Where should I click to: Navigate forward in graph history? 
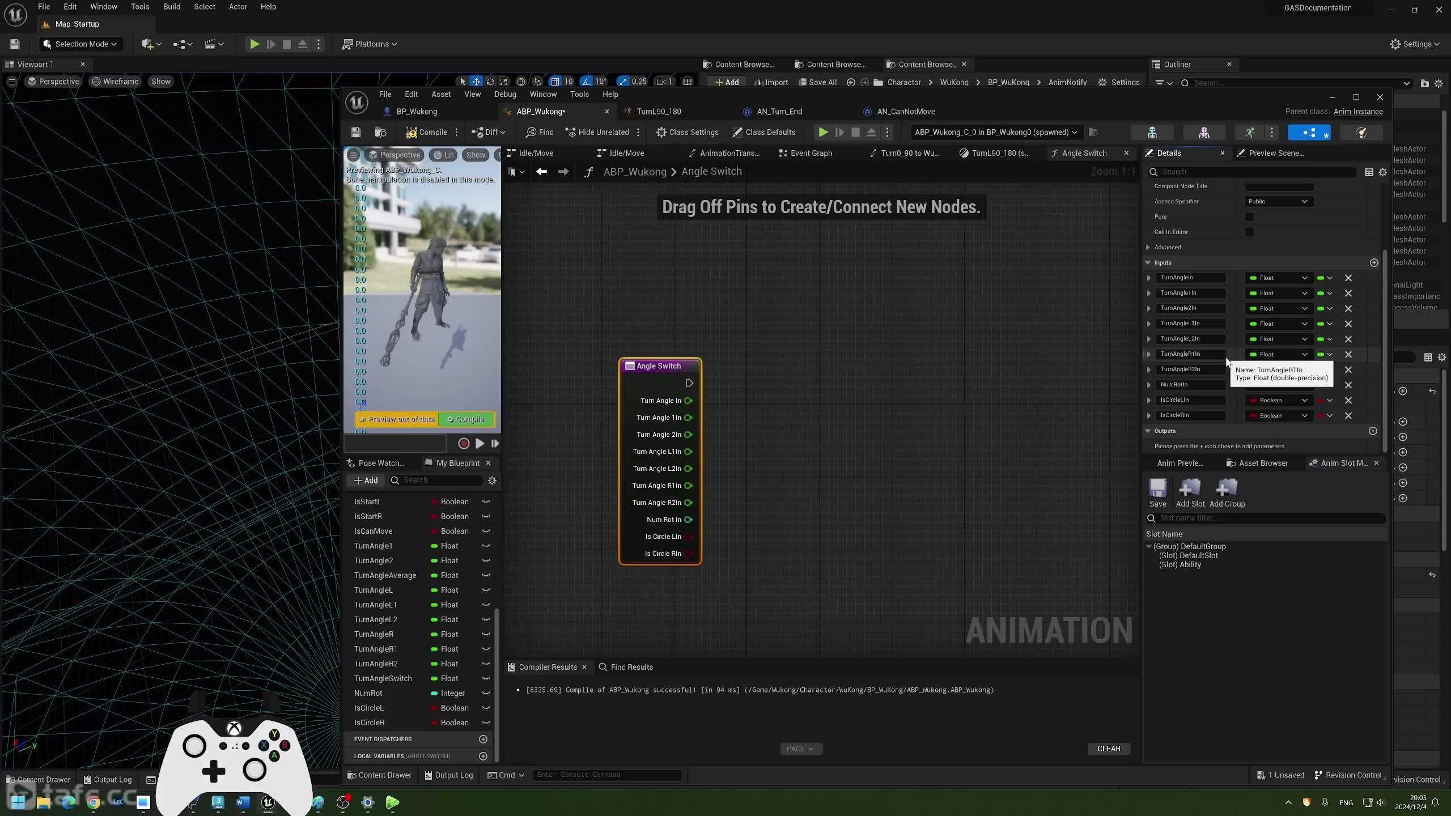[563, 171]
